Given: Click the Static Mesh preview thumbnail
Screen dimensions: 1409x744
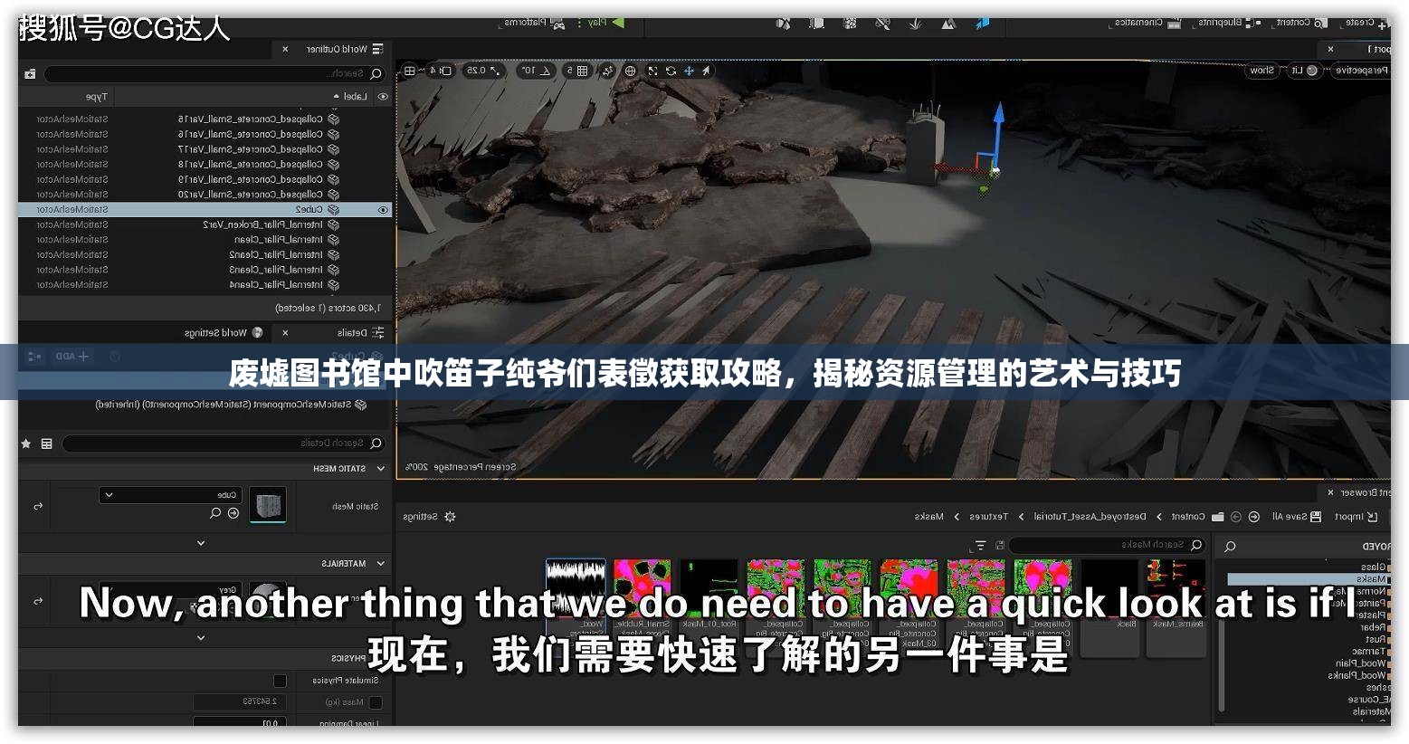Looking at the screenshot, I should (x=266, y=505).
